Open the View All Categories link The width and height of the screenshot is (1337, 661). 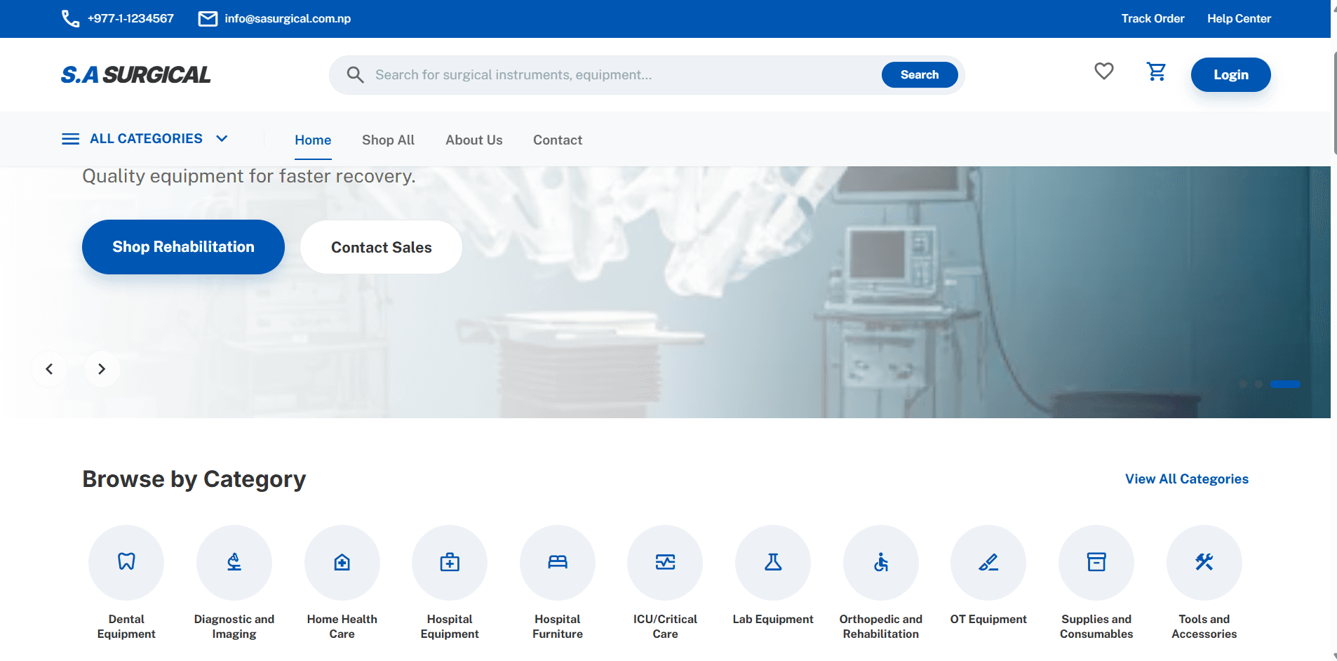1185,479
